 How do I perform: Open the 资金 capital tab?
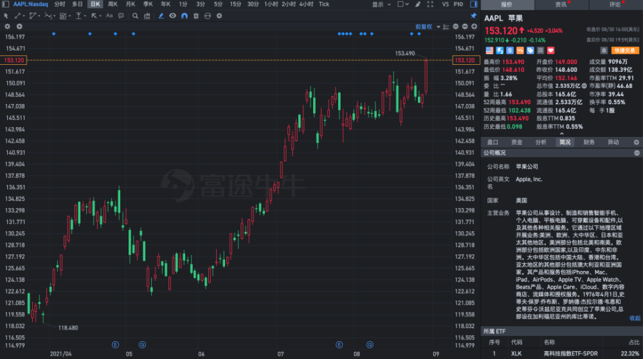(x=517, y=142)
